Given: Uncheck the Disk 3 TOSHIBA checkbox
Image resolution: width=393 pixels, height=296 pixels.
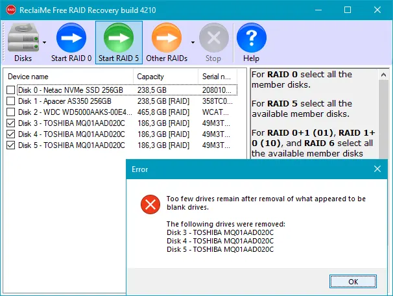Looking at the screenshot, I should tap(11, 123).
